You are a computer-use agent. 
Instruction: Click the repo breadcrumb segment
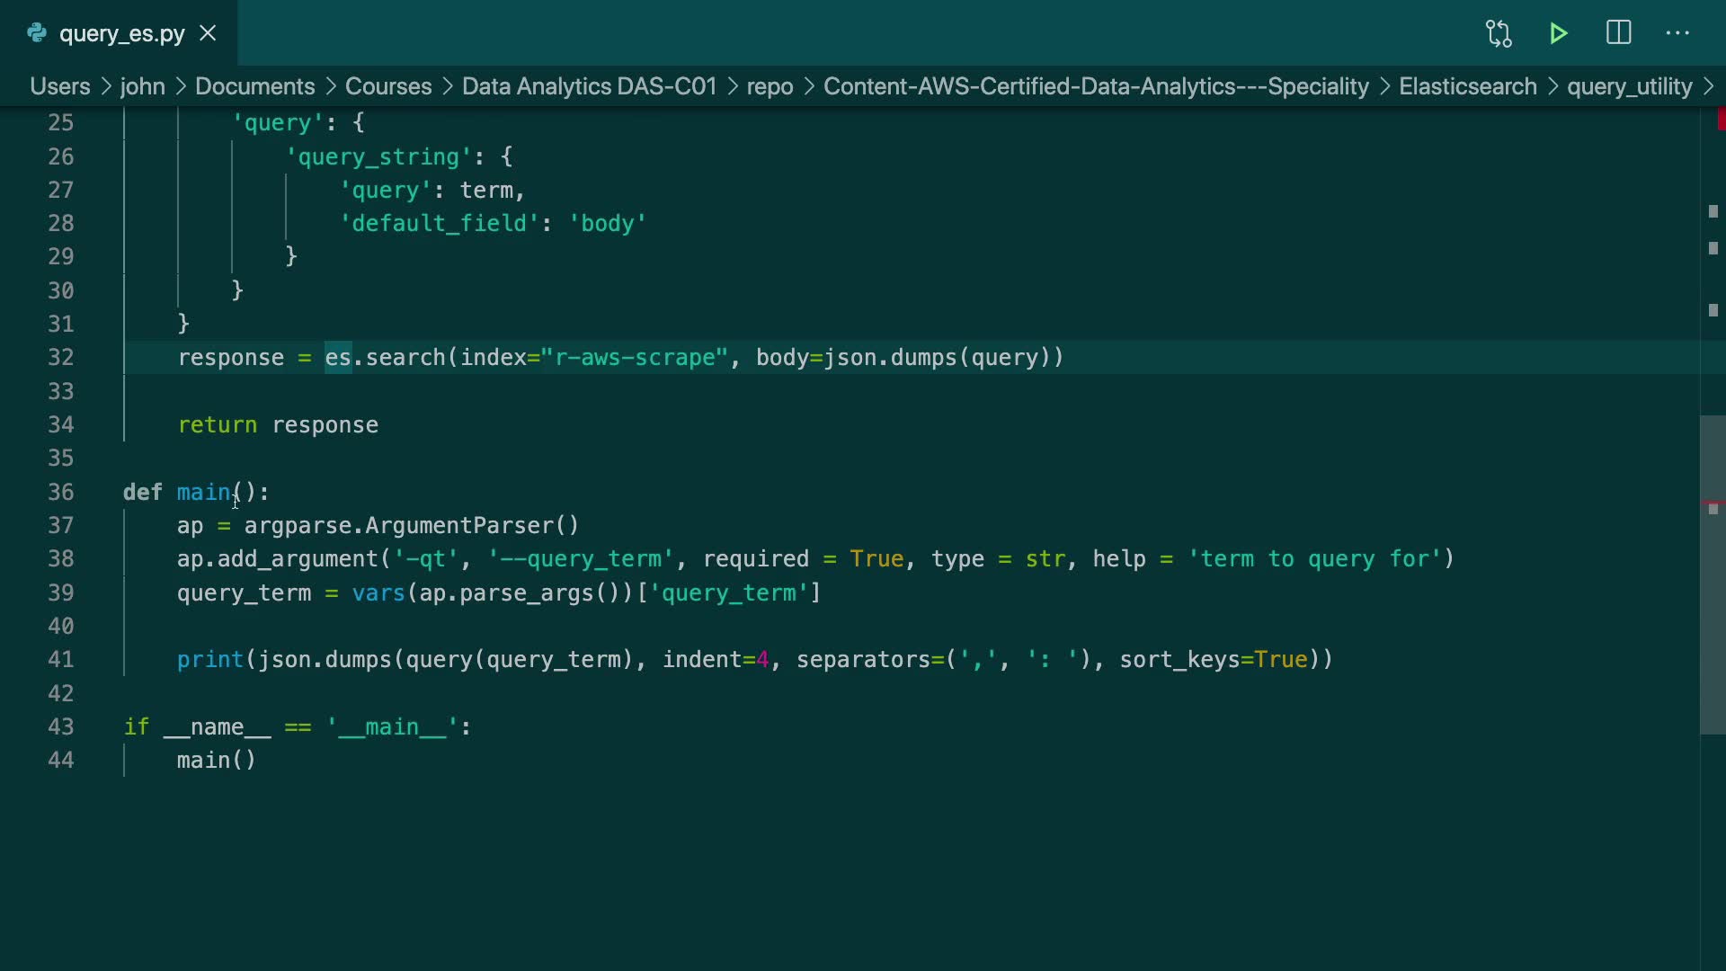pos(770,86)
